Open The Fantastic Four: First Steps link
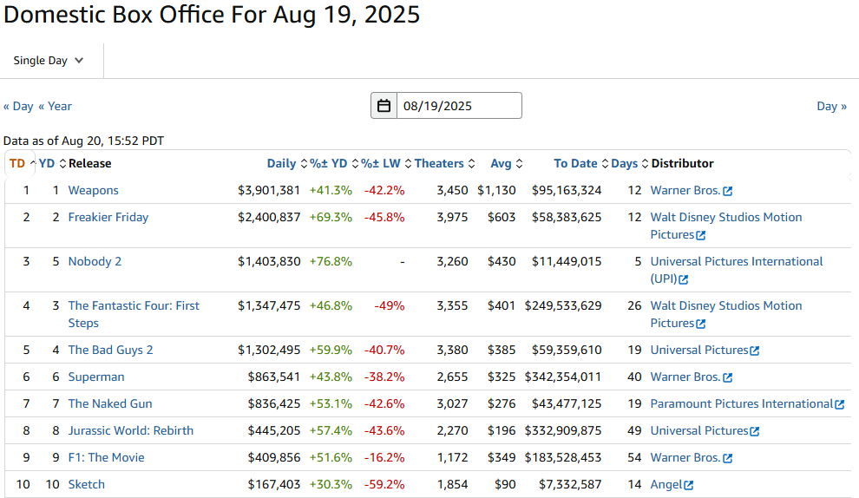Image resolution: width=859 pixels, height=498 pixels. click(x=134, y=314)
